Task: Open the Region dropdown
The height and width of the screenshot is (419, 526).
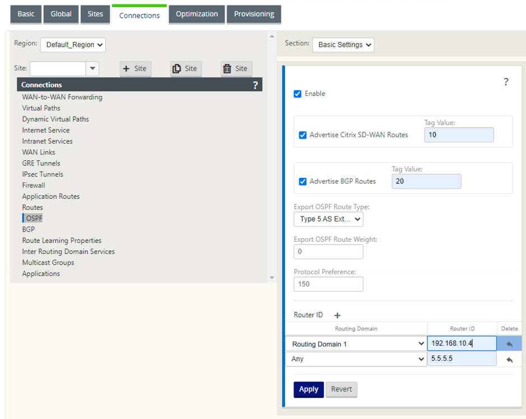Action: click(x=73, y=45)
